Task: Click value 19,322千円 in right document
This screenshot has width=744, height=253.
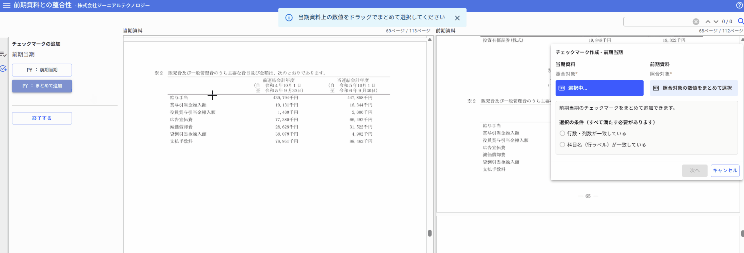Action: pyautogui.click(x=674, y=40)
